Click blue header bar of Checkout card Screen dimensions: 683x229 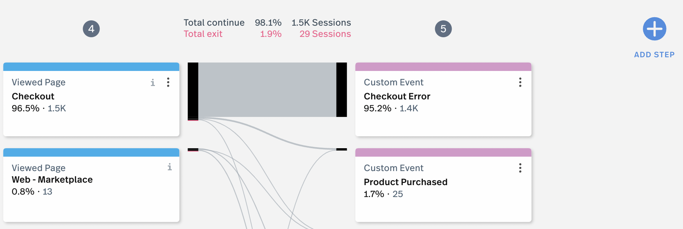[91, 67]
